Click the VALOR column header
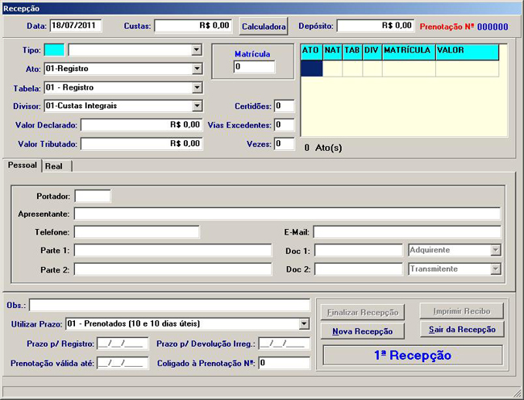524x400 pixels. (x=468, y=52)
